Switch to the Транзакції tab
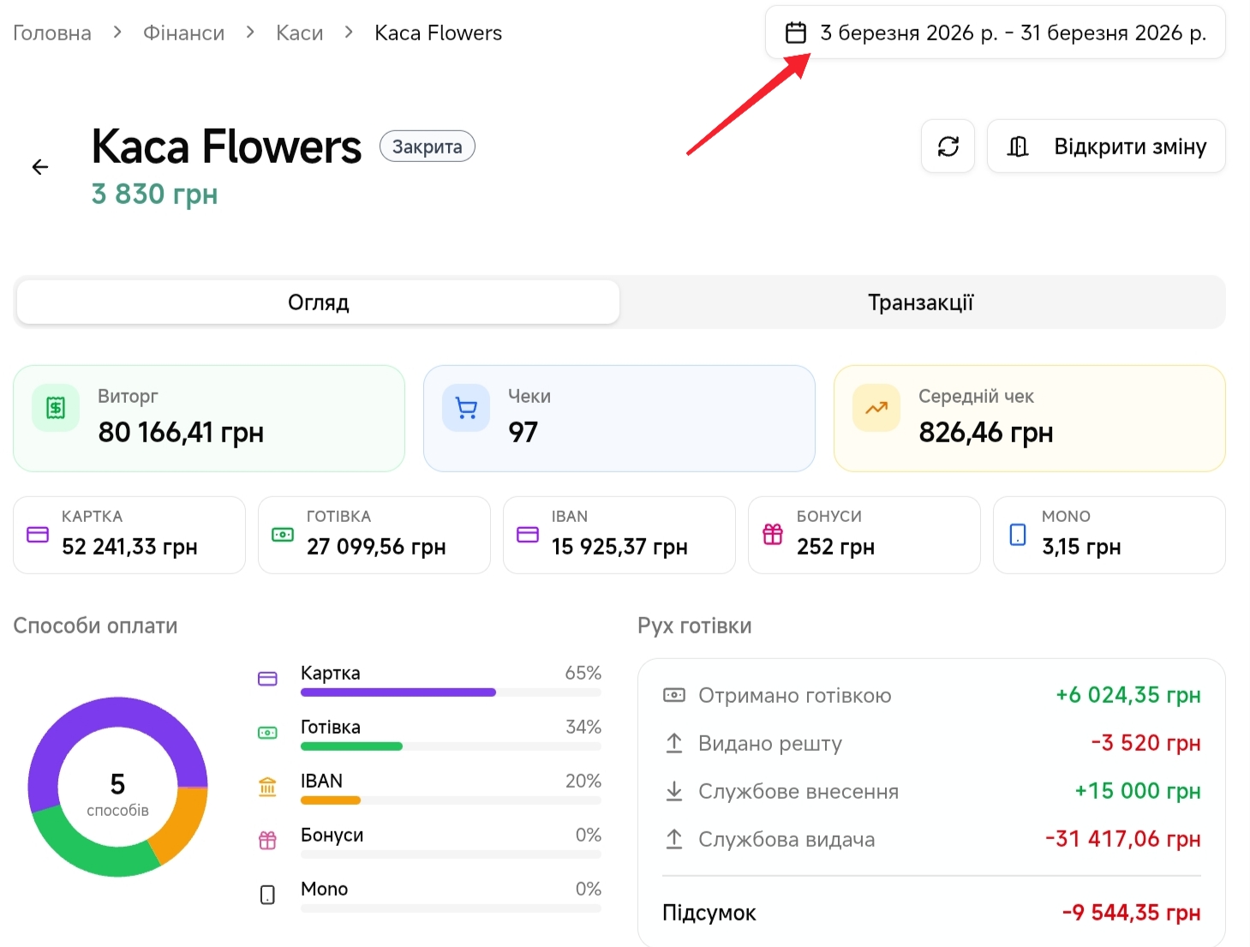Image resolution: width=1250 pixels, height=947 pixels. 920,303
